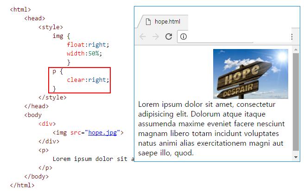Click the Hope Despair signpost image
This screenshot has width=304, height=191.
coord(251,74)
